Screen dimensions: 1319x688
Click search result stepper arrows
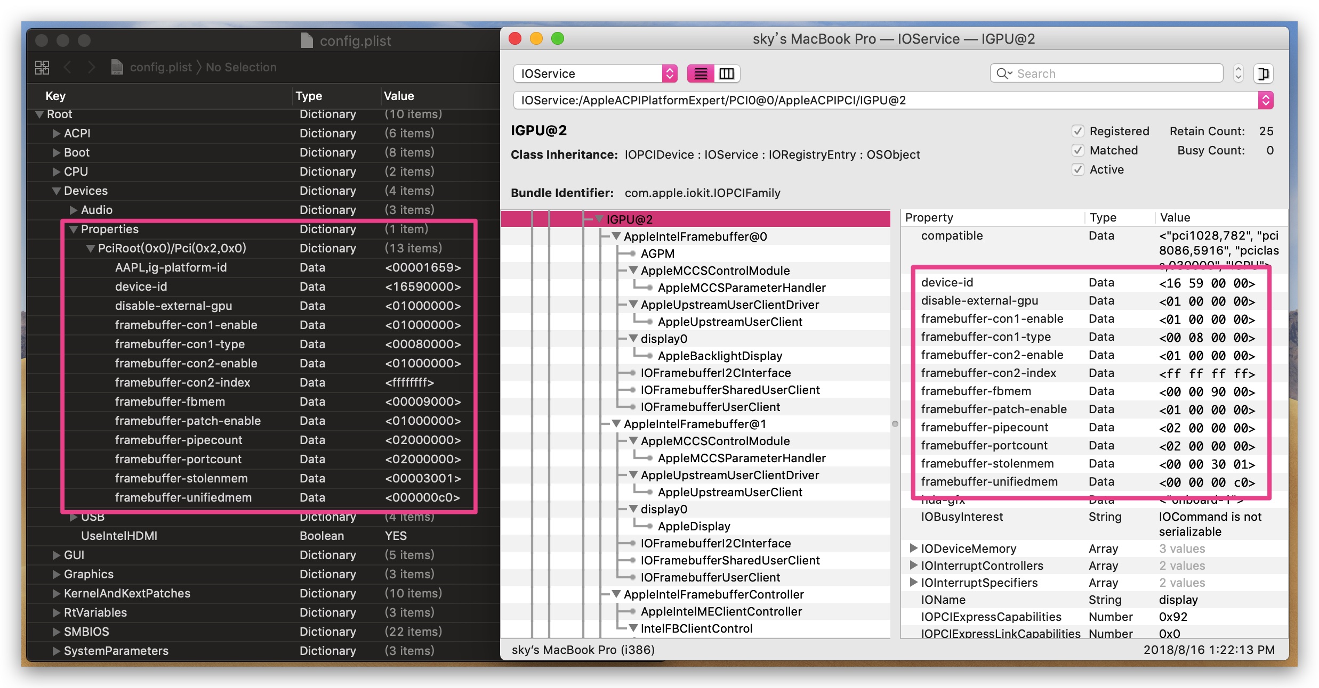coord(1238,73)
